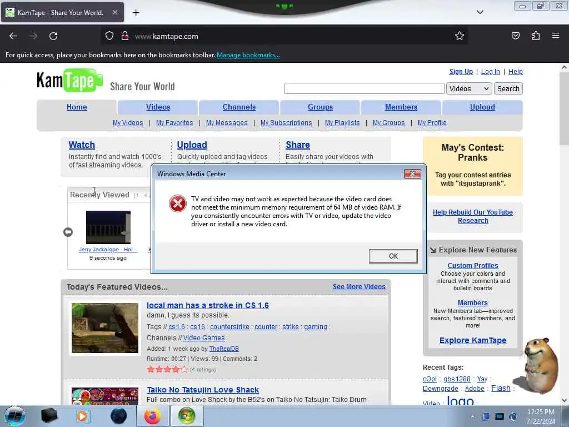The width and height of the screenshot is (569, 427).
Task: Open the Extensions puzzle icon
Action: click(536, 36)
